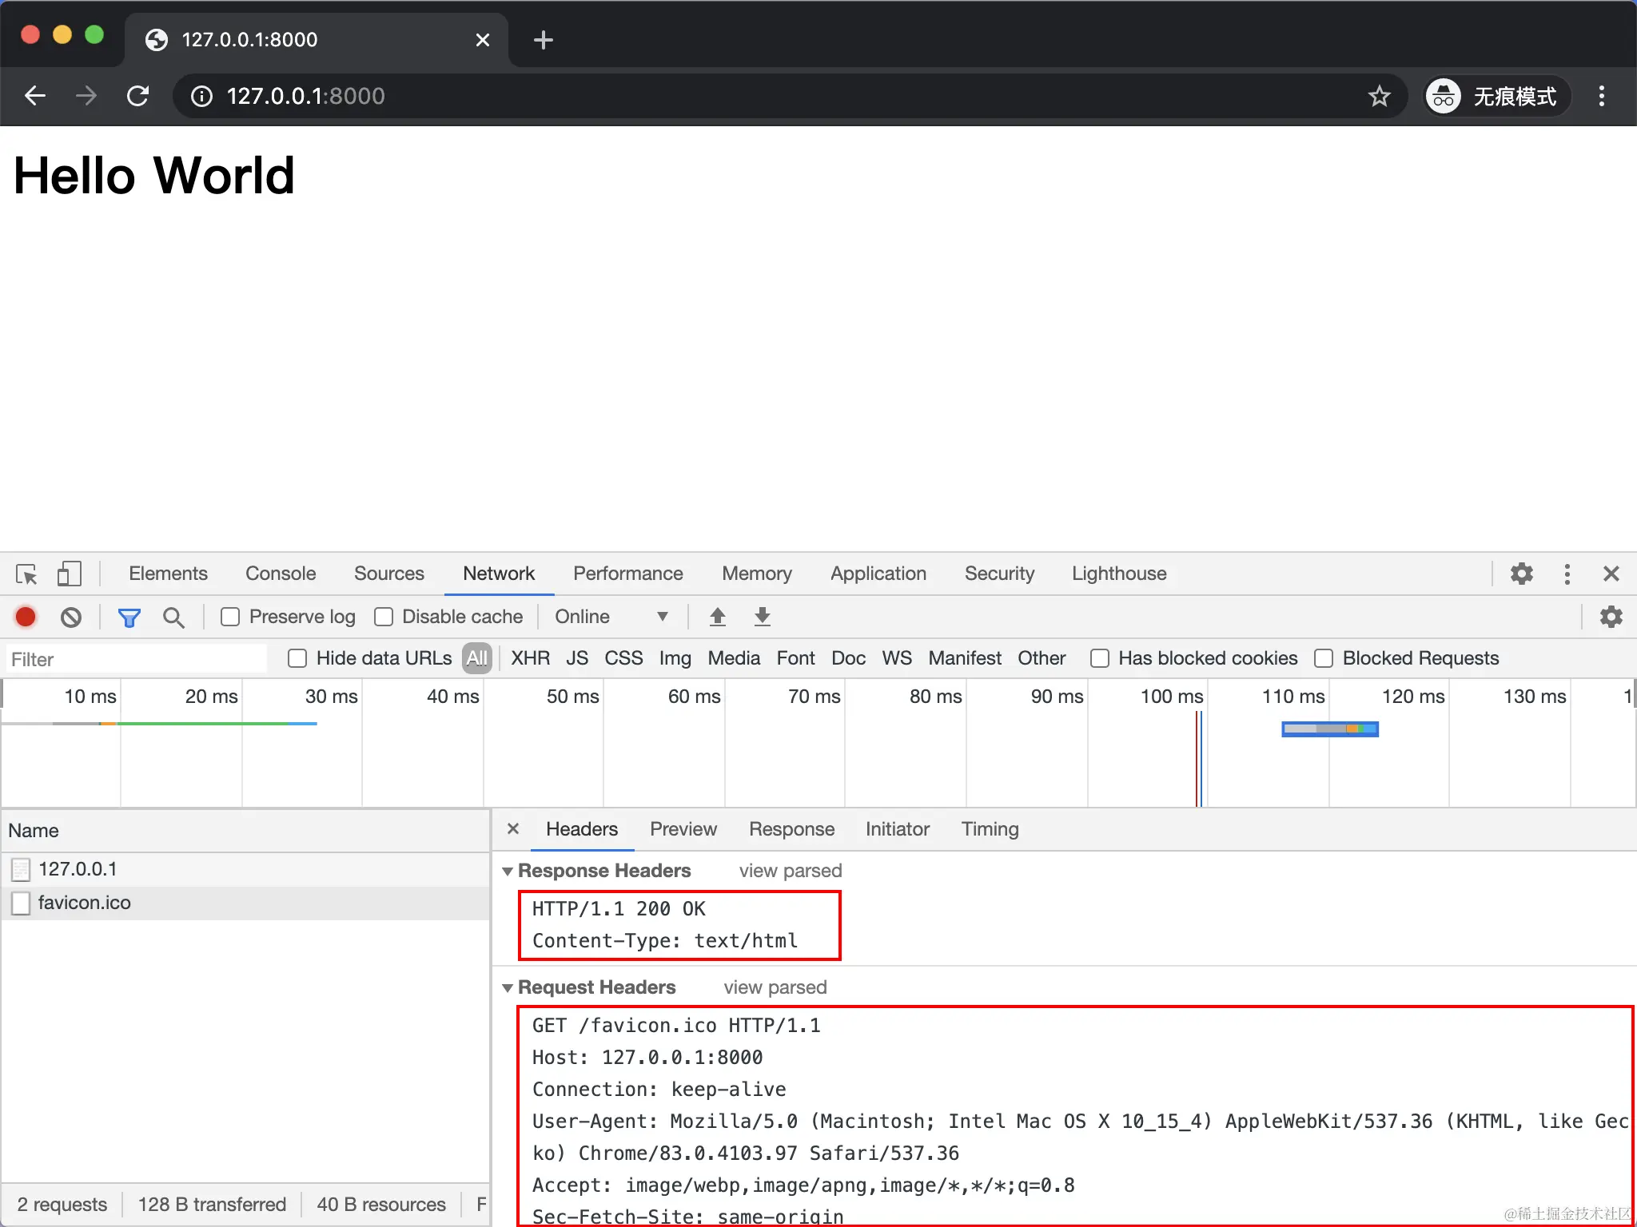Toggle the filter funnel icon
The height and width of the screenshot is (1227, 1637).
129,617
